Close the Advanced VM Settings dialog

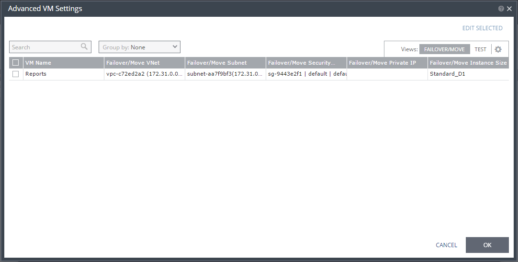509,9
